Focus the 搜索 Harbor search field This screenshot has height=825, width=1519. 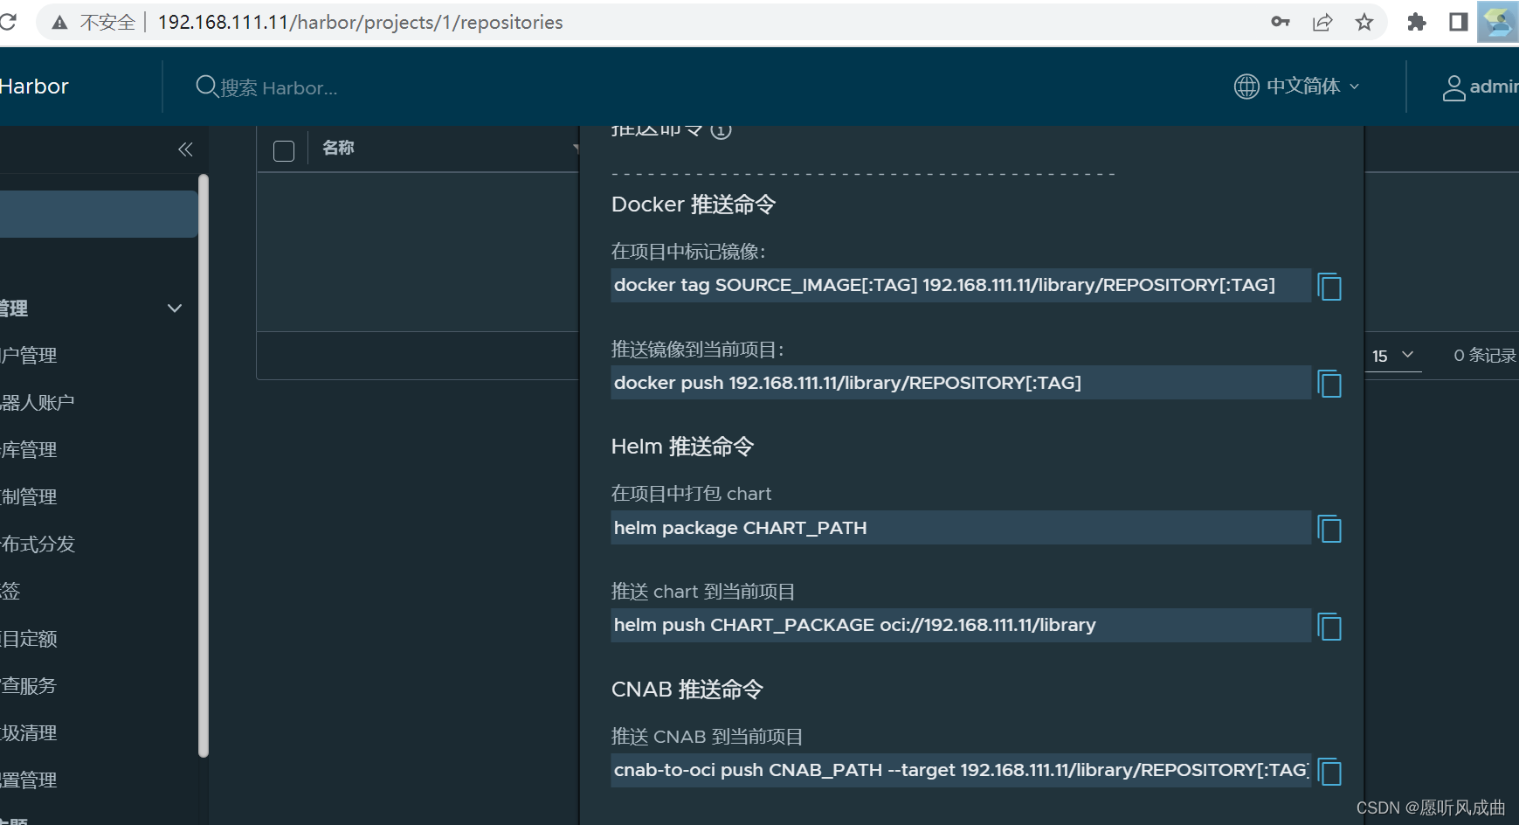[x=279, y=88]
